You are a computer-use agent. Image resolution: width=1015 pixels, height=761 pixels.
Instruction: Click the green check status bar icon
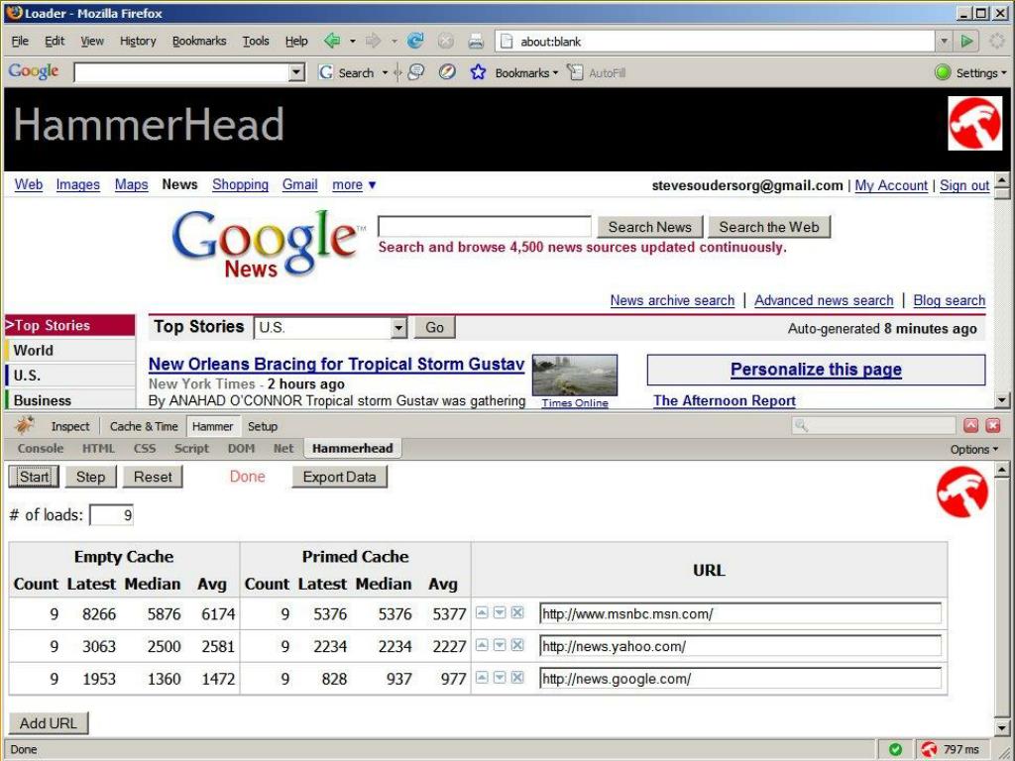point(895,749)
